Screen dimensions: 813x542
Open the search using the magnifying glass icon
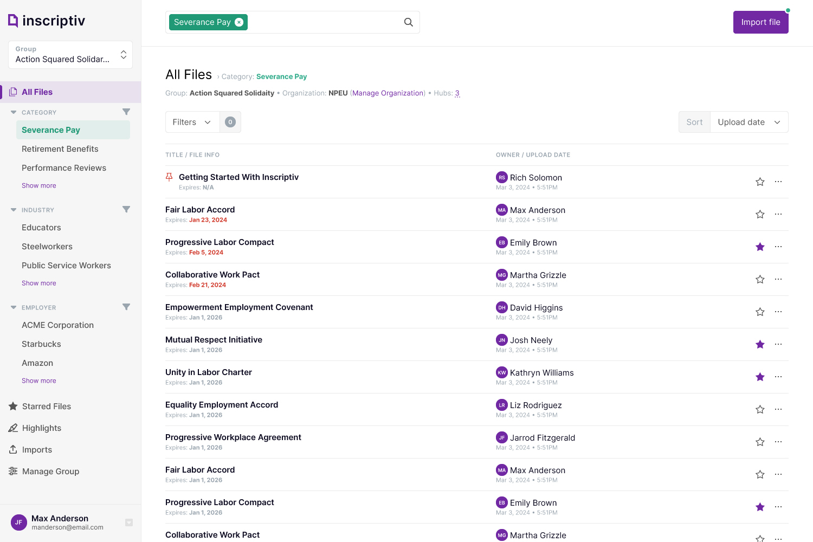point(408,22)
